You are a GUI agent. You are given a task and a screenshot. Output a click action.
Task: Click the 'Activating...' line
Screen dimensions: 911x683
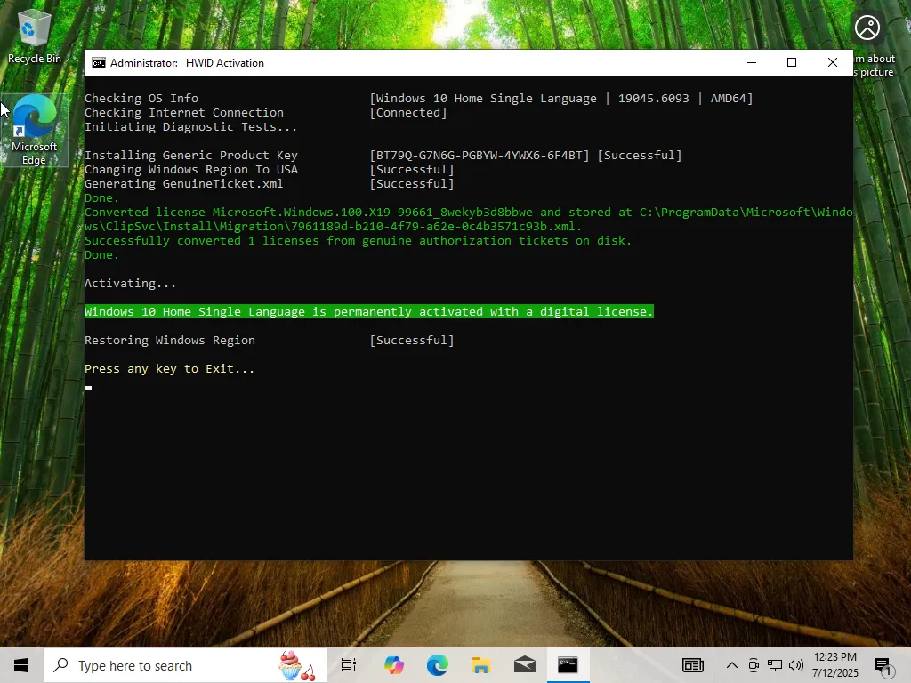tap(130, 284)
